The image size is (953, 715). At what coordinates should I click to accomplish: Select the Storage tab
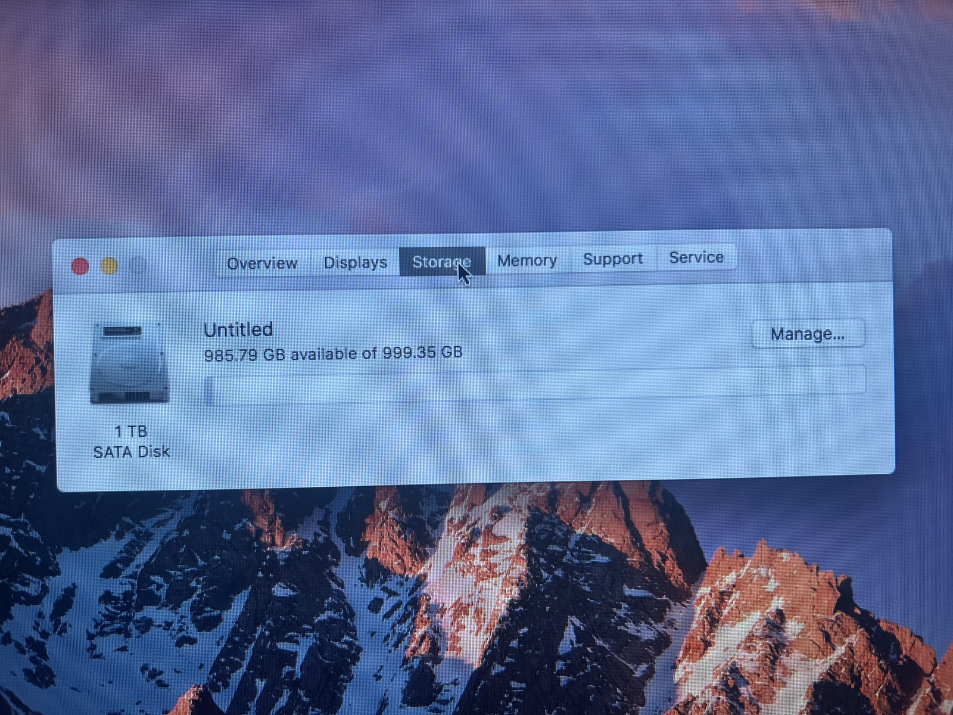[442, 262]
